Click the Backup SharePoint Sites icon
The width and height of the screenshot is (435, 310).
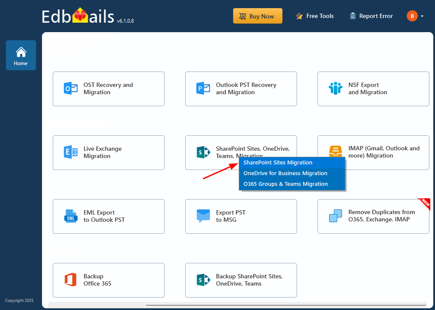tap(203, 280)
